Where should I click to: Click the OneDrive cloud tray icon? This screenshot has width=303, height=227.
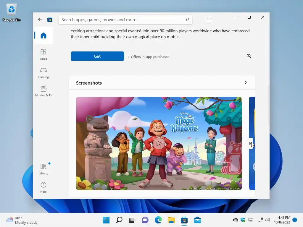(235, 220)
